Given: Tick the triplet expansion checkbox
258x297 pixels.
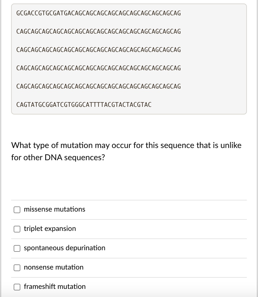Looking at the screenshot, I should [17, 229].
